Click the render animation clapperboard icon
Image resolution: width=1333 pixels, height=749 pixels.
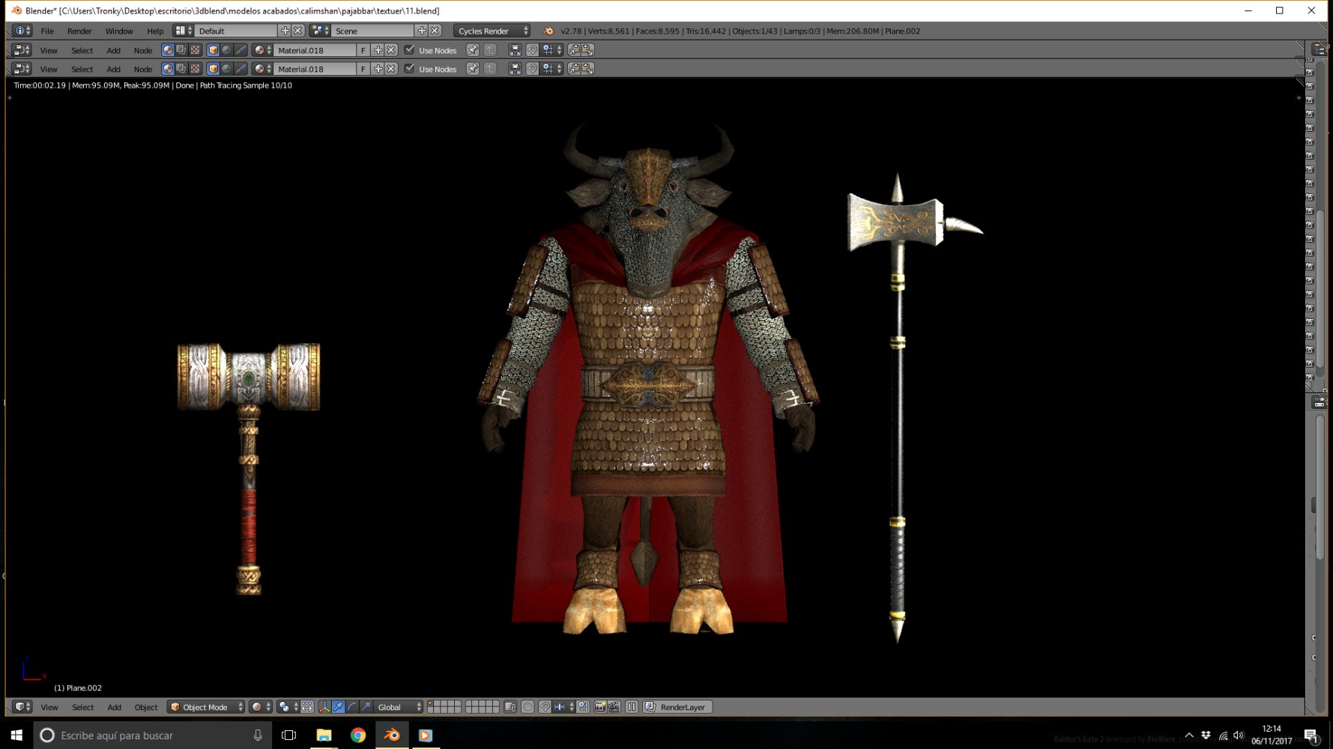point(614,707)
